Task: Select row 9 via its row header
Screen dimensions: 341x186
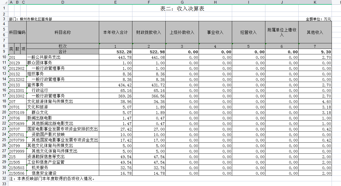Action: pos(4,52)
